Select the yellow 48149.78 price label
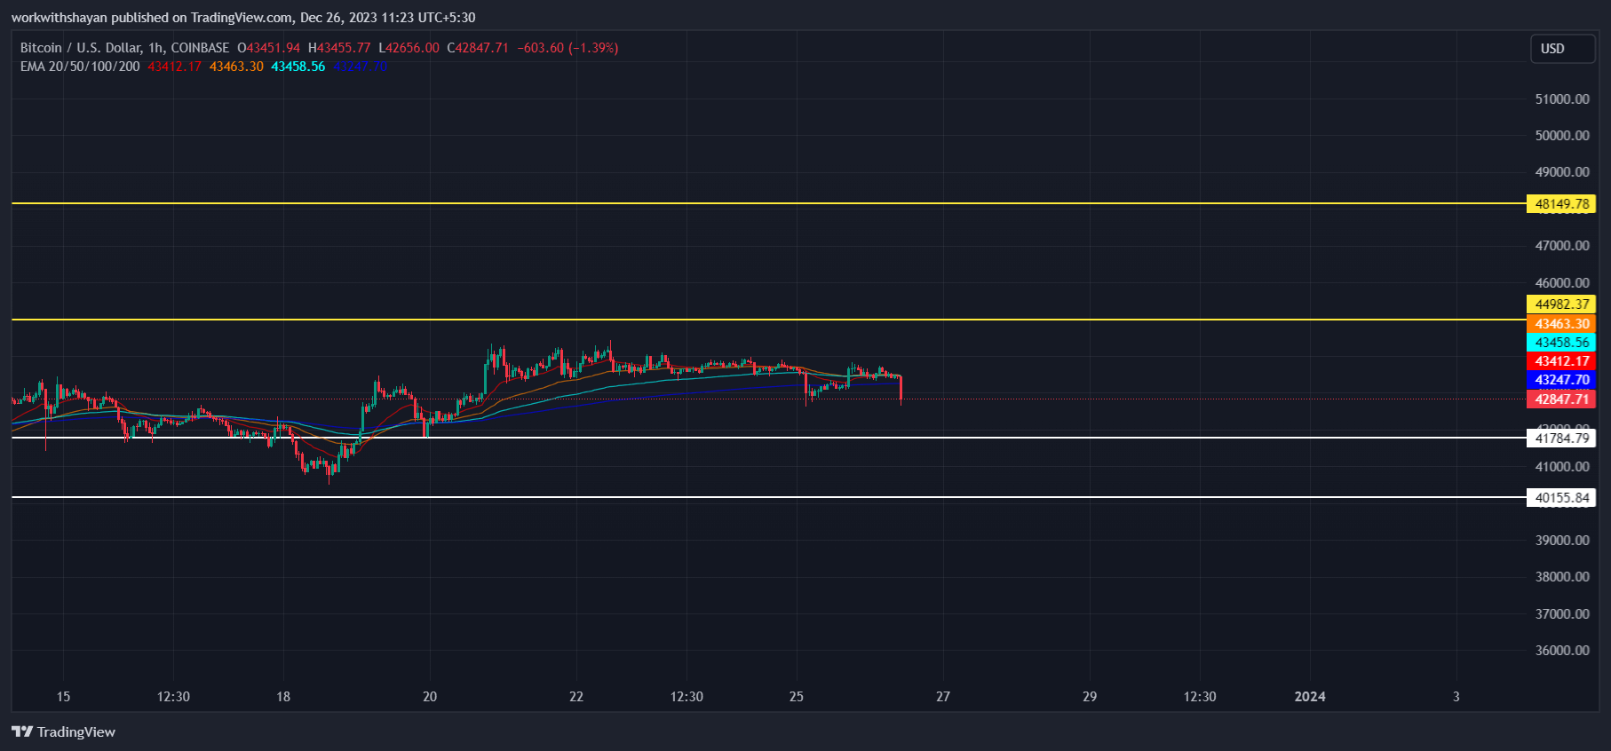 (x=1561, y=204)
